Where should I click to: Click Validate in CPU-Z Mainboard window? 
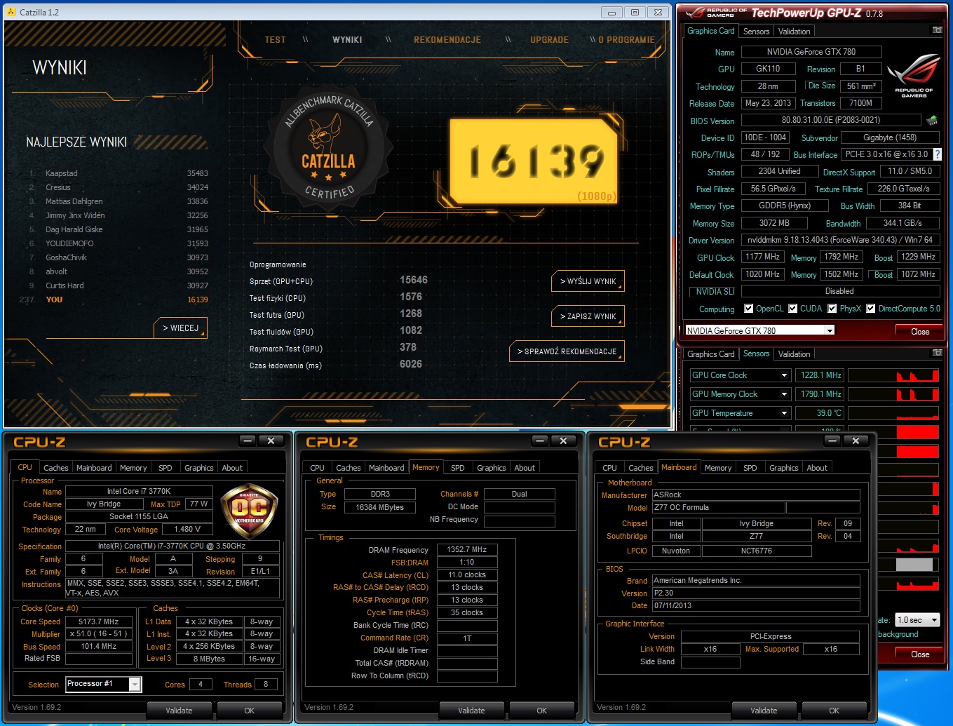tap(764, 711)
